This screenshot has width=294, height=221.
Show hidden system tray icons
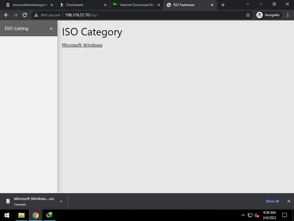[243, 215]
